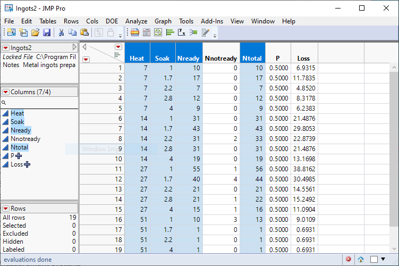Click the home window icon in status bar

pyautogui.click(x=361, y=259)
